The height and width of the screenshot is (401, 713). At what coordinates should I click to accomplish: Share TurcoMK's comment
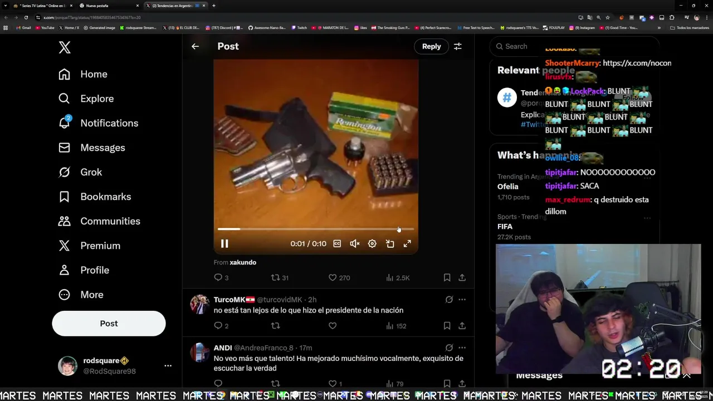tap(462, 326)
